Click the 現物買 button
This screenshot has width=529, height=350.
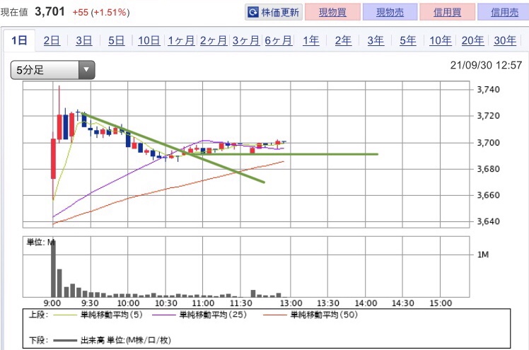[x=332, y=12]
